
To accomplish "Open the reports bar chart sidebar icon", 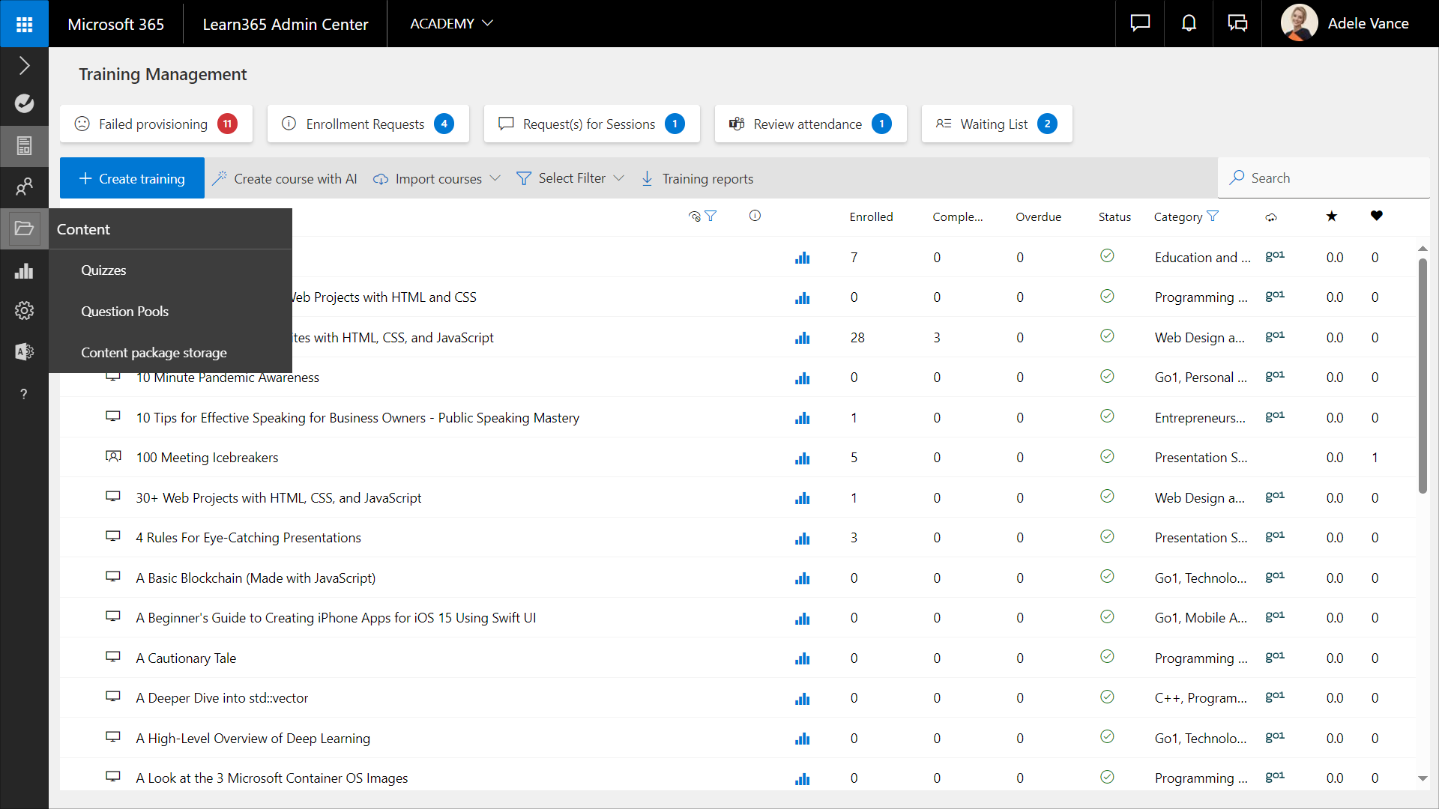I will (x=24, y=270).
